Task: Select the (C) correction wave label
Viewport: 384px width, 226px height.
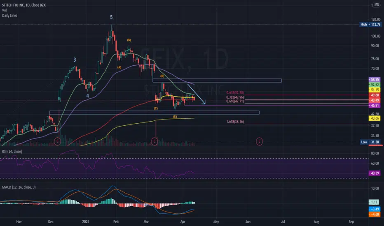Action: tap(156, 108)
